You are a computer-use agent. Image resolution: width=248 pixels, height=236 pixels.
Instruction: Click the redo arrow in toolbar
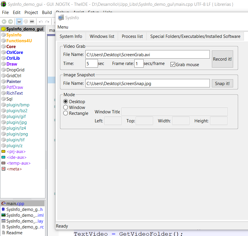click(47, 22)
